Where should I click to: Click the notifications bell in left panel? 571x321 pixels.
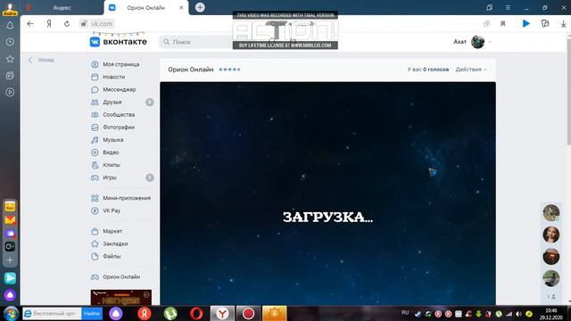click(x=10, y=26)
